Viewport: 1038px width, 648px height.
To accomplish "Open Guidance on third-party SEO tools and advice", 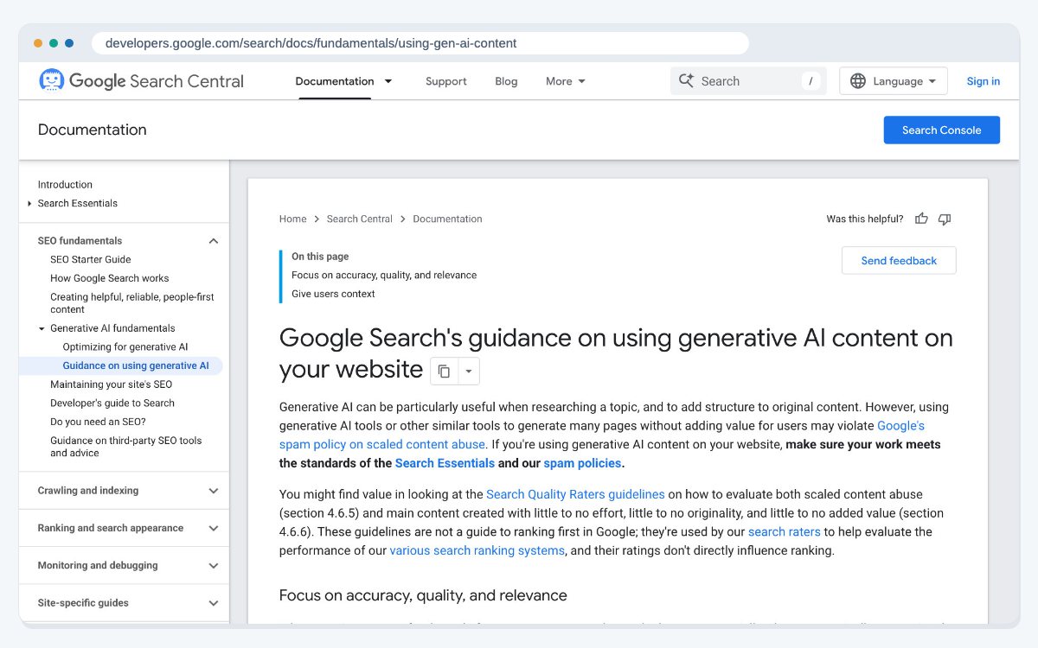I will (126, 447).
